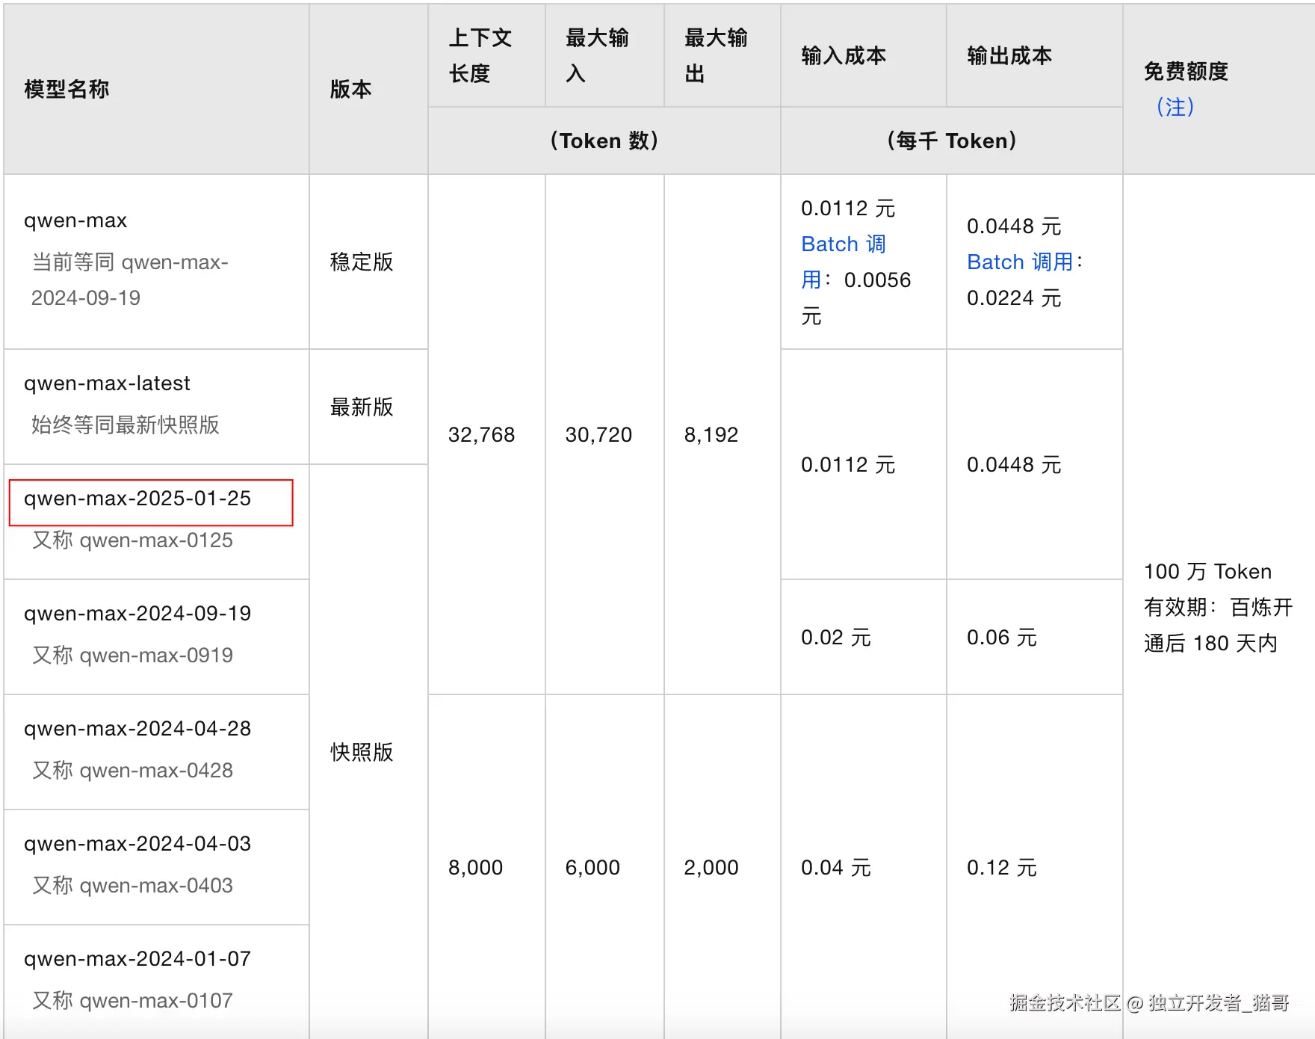
Task: Select the qwen-max-2024-01-07 model name
Action: (x=137, y=959)
